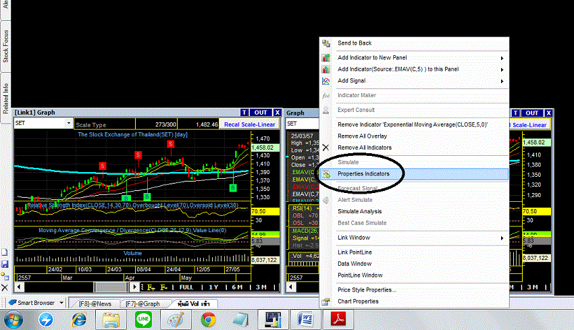
Task: Open the blue lightning app on the taskbar
Action: click(46, 320)
